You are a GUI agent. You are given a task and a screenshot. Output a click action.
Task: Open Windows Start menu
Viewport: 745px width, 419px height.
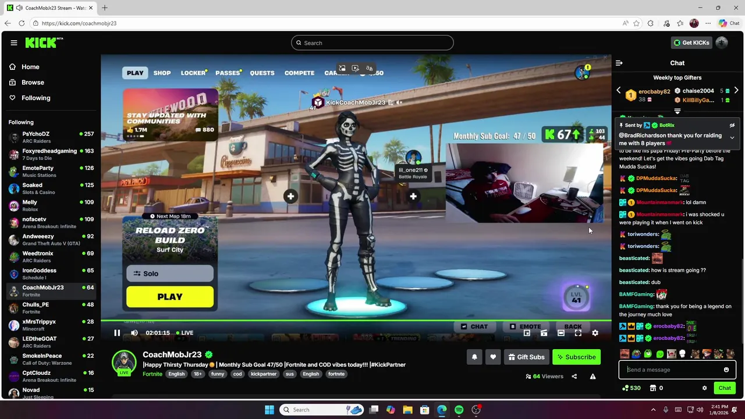[x=269, y=410]
